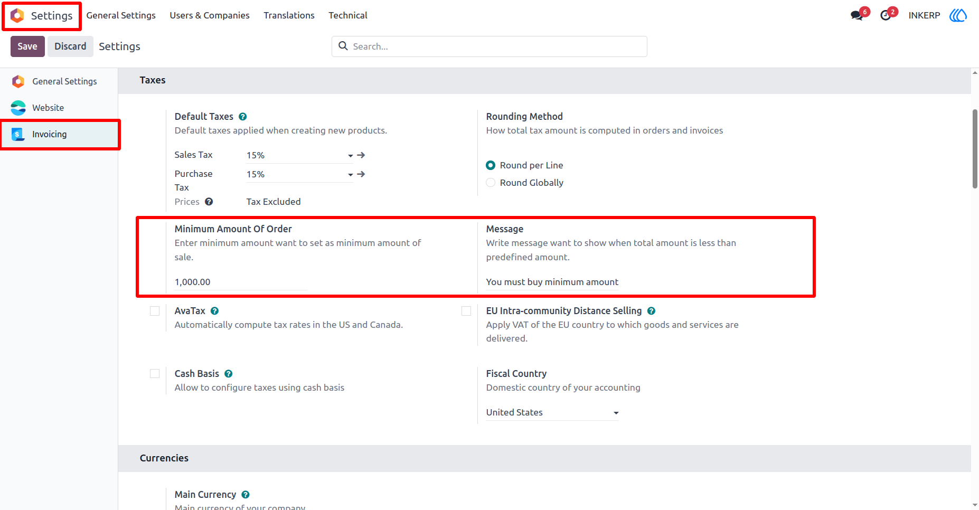Click the Settings app title text
The height and width of the screenshot is (510, 979).
pyautogui.click(x=52, y=16)
